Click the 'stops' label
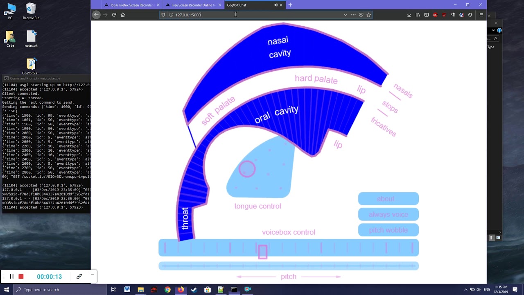The height and width of the screenshot is (295, 524). [x=390, y=107]
